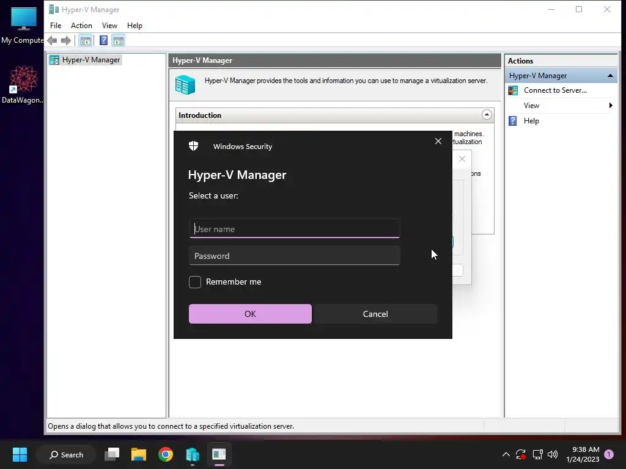Collapse the Hyper-V Manager actions section
The image size is (626, 469).
610,75
